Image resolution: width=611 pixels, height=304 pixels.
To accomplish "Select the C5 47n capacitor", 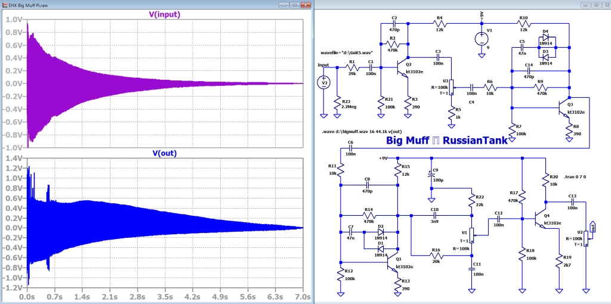I will (x=523, y=48).
